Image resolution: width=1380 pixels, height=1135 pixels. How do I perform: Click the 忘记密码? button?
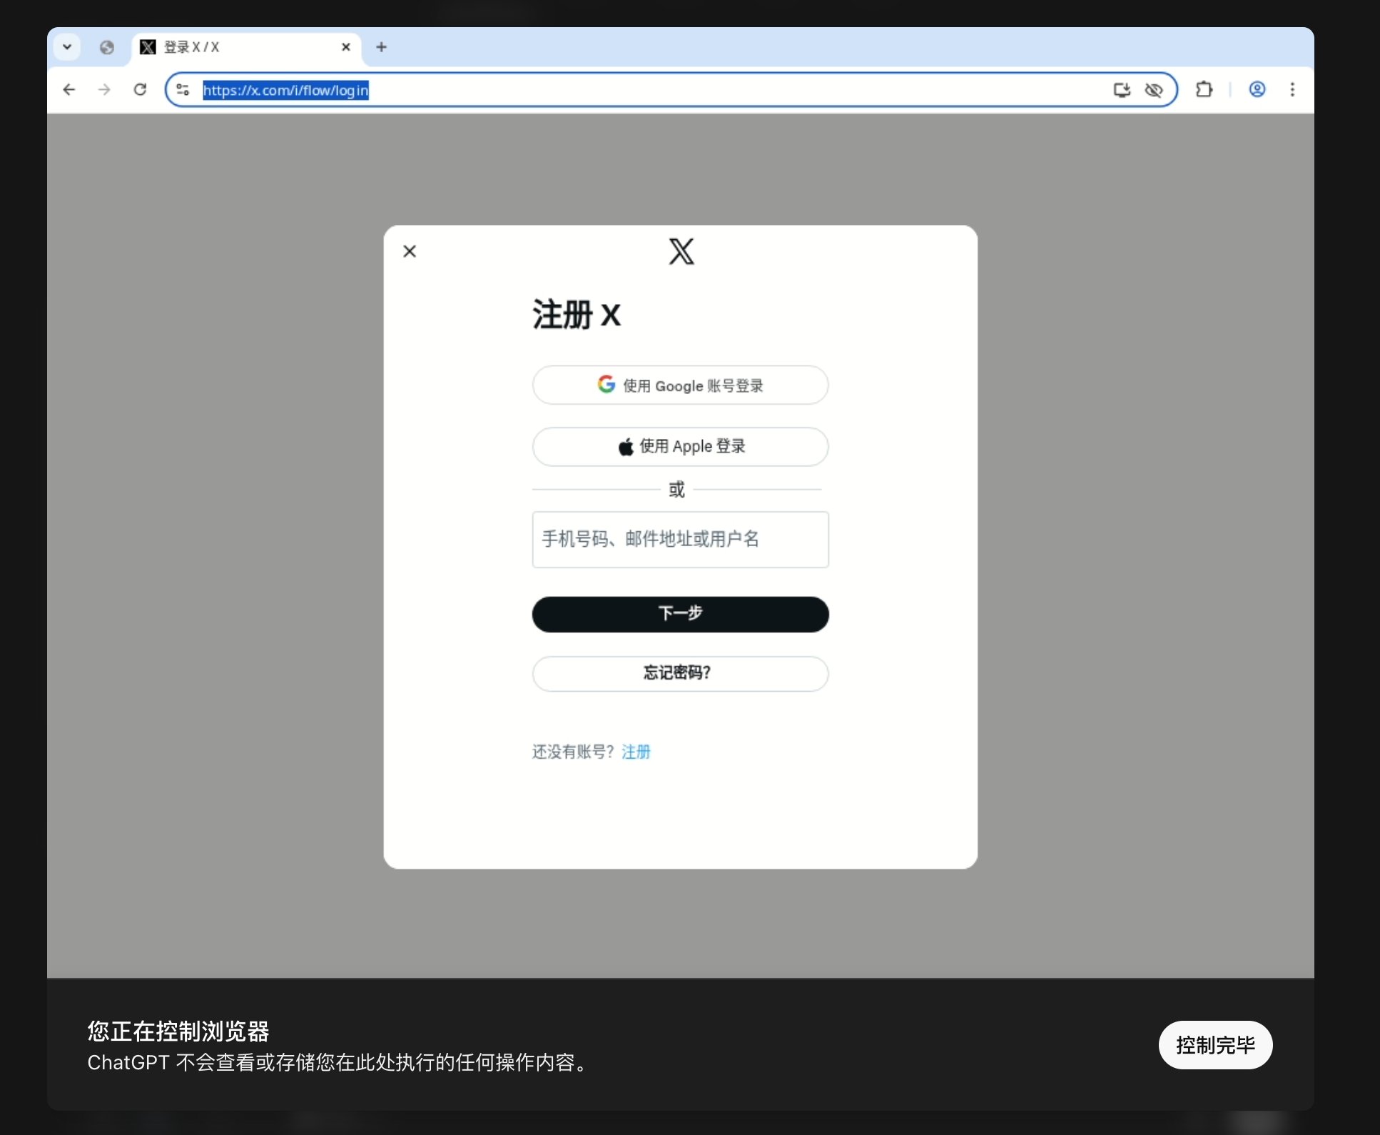(680, 673)
